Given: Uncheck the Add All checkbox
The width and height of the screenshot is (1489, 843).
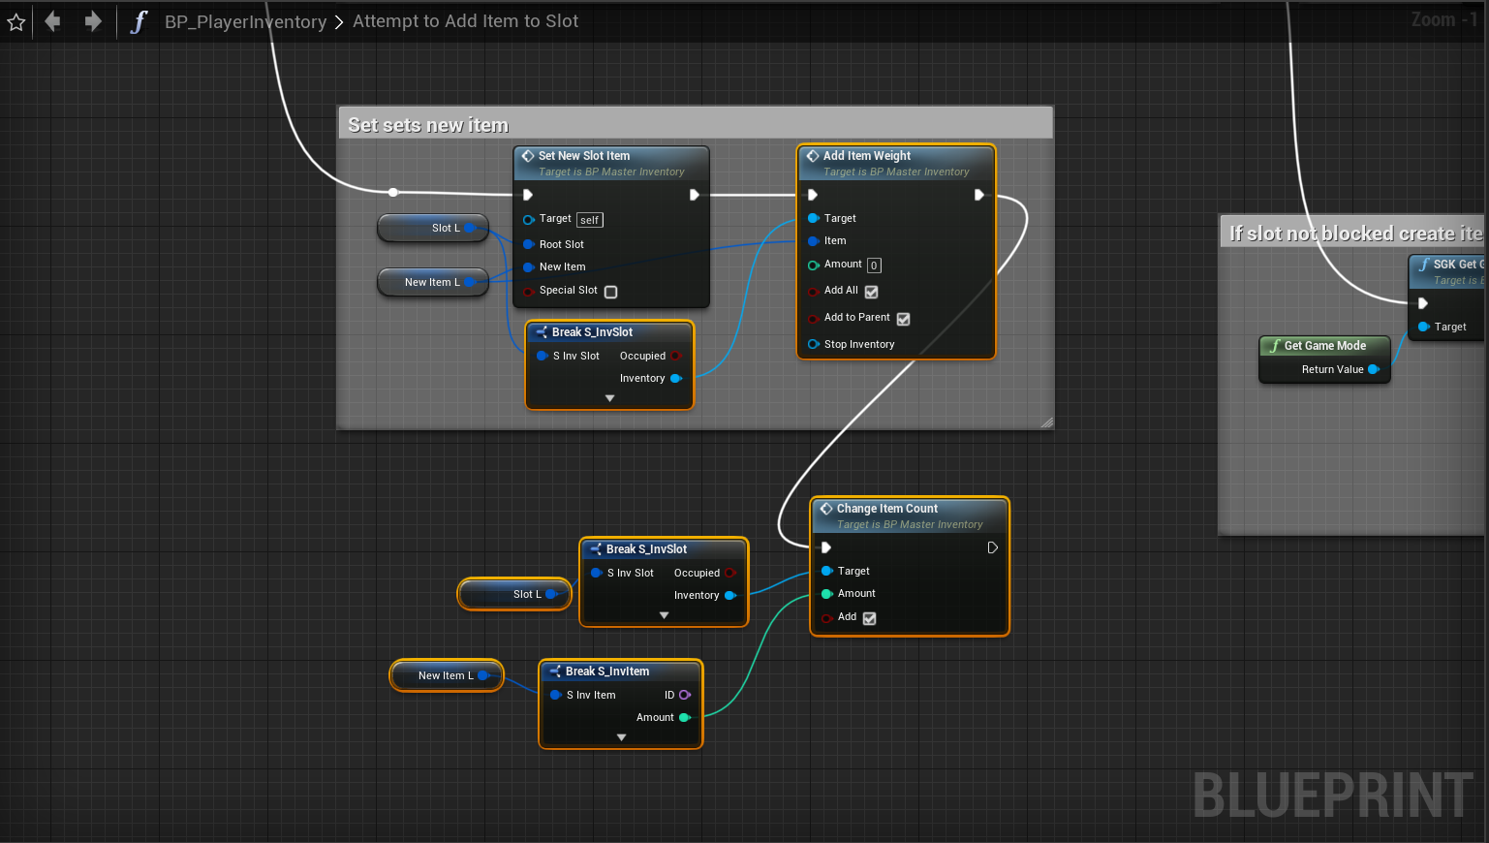Looking at the screenshot, I should 871,292.
